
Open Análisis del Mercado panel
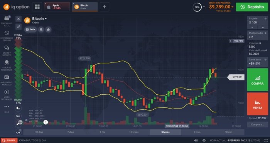(x=7, y=80)
